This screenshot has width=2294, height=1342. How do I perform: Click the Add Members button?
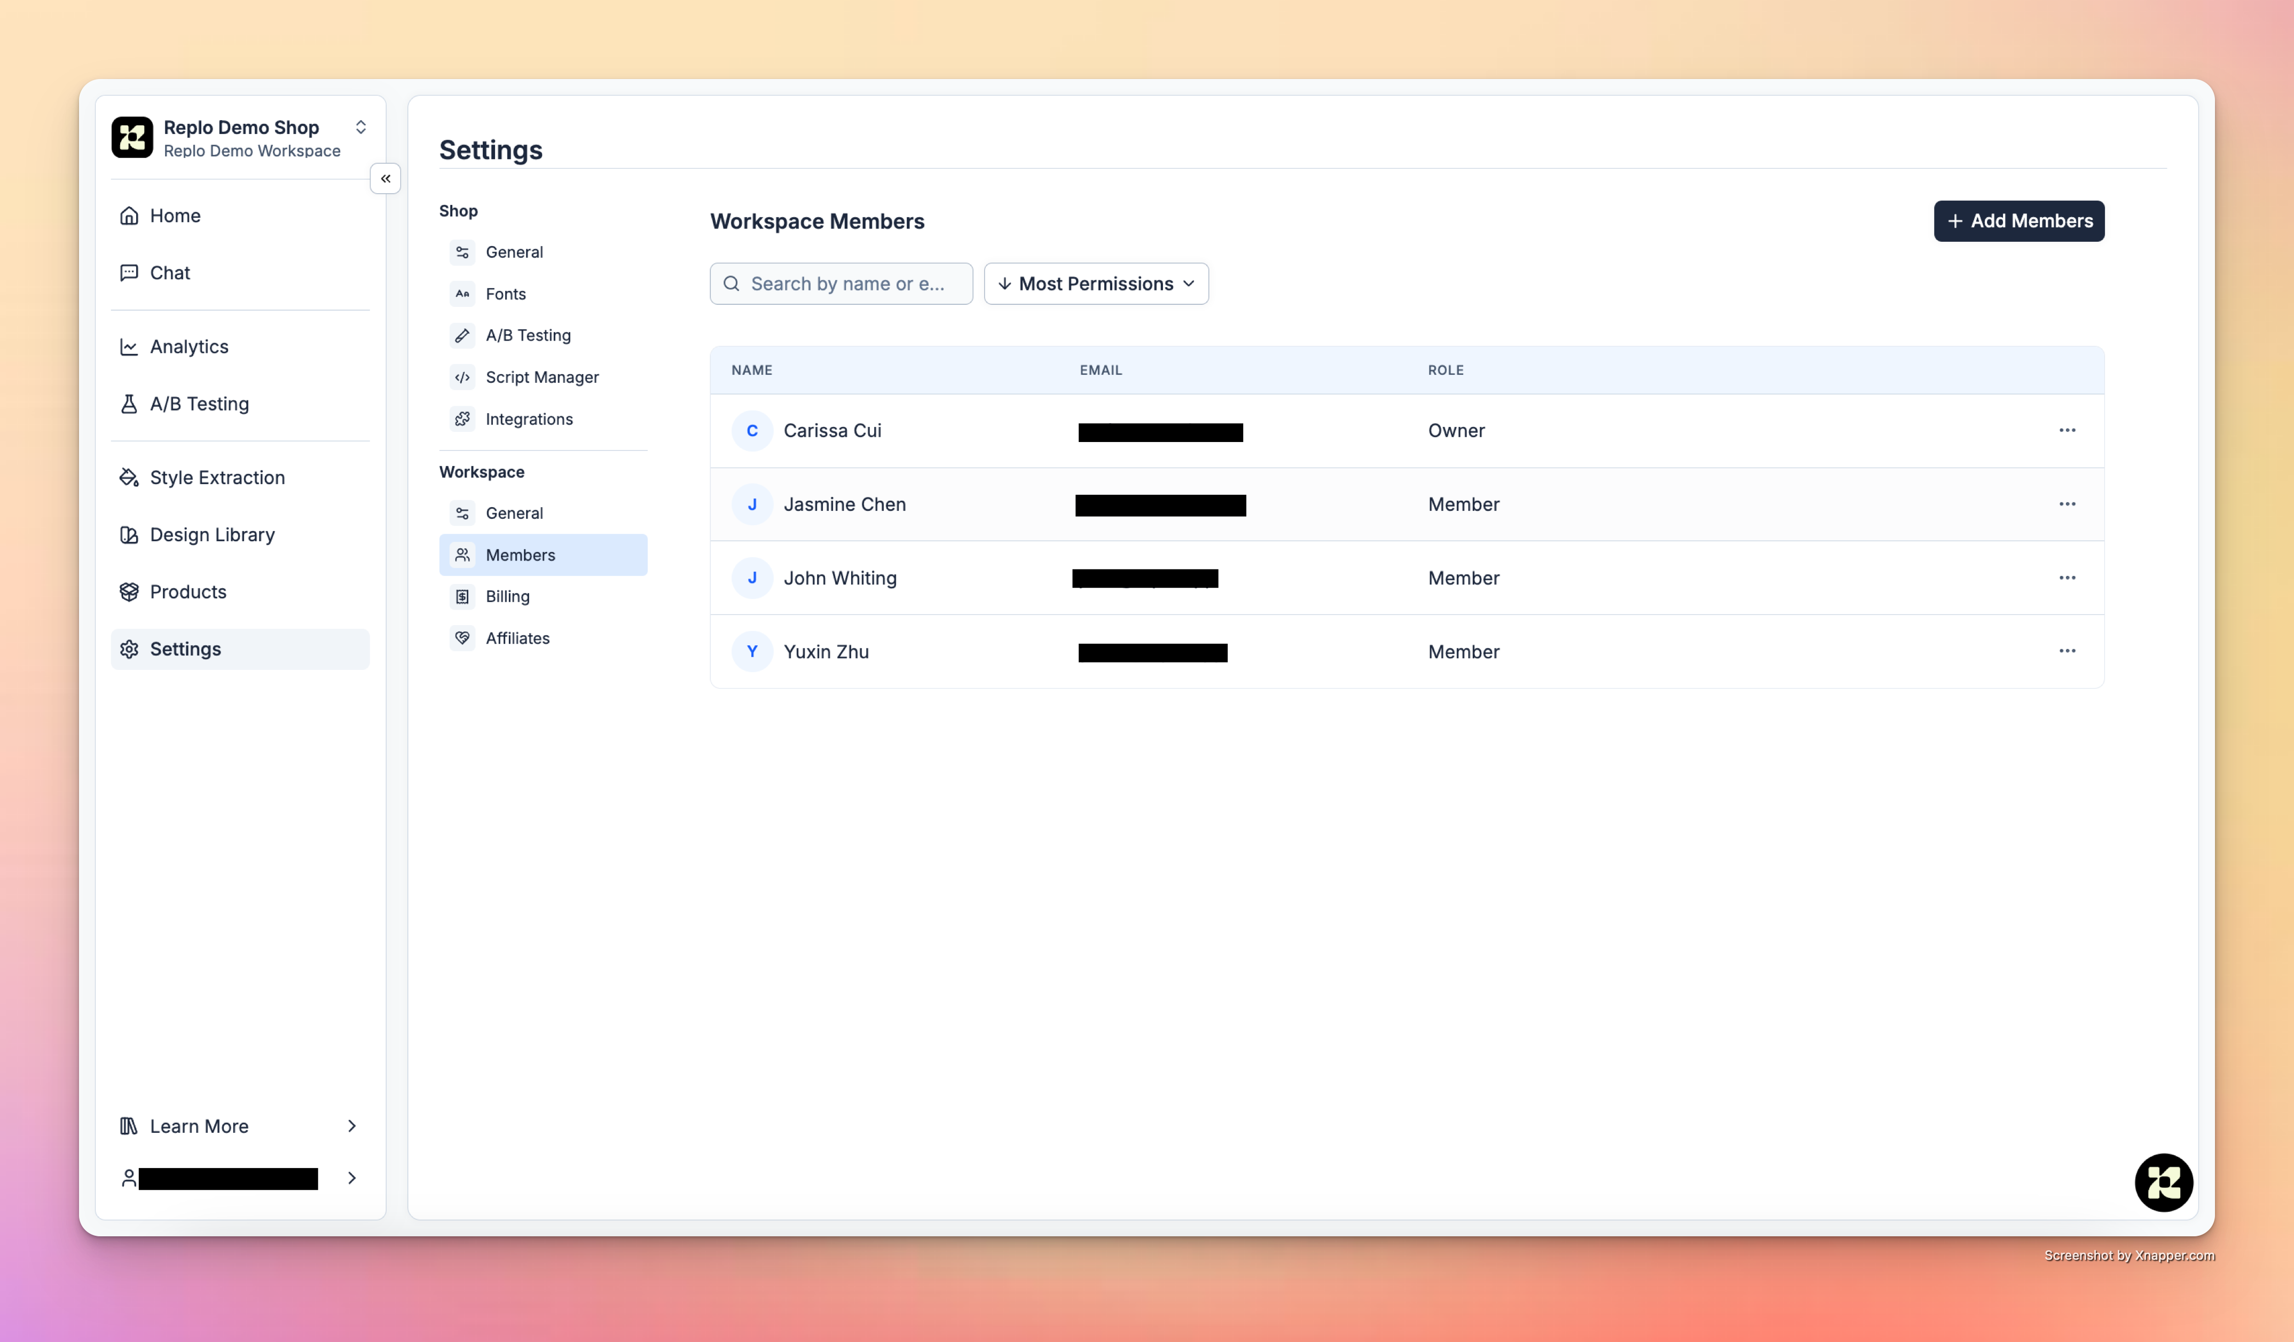click(x=2018, y=221)
